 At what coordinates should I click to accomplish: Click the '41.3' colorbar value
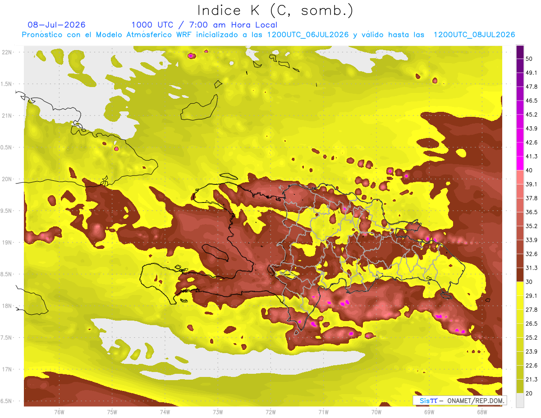[x=532, y=156]
